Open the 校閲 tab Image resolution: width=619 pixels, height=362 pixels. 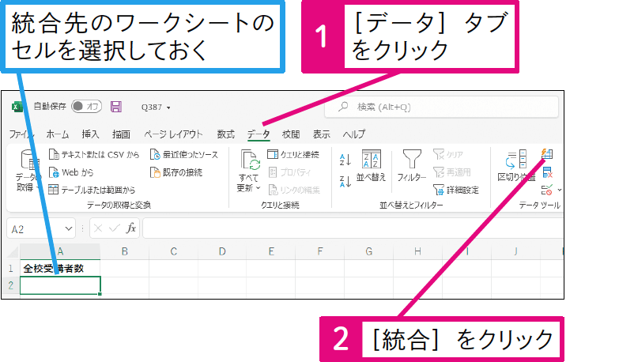(x=291, y=134)
